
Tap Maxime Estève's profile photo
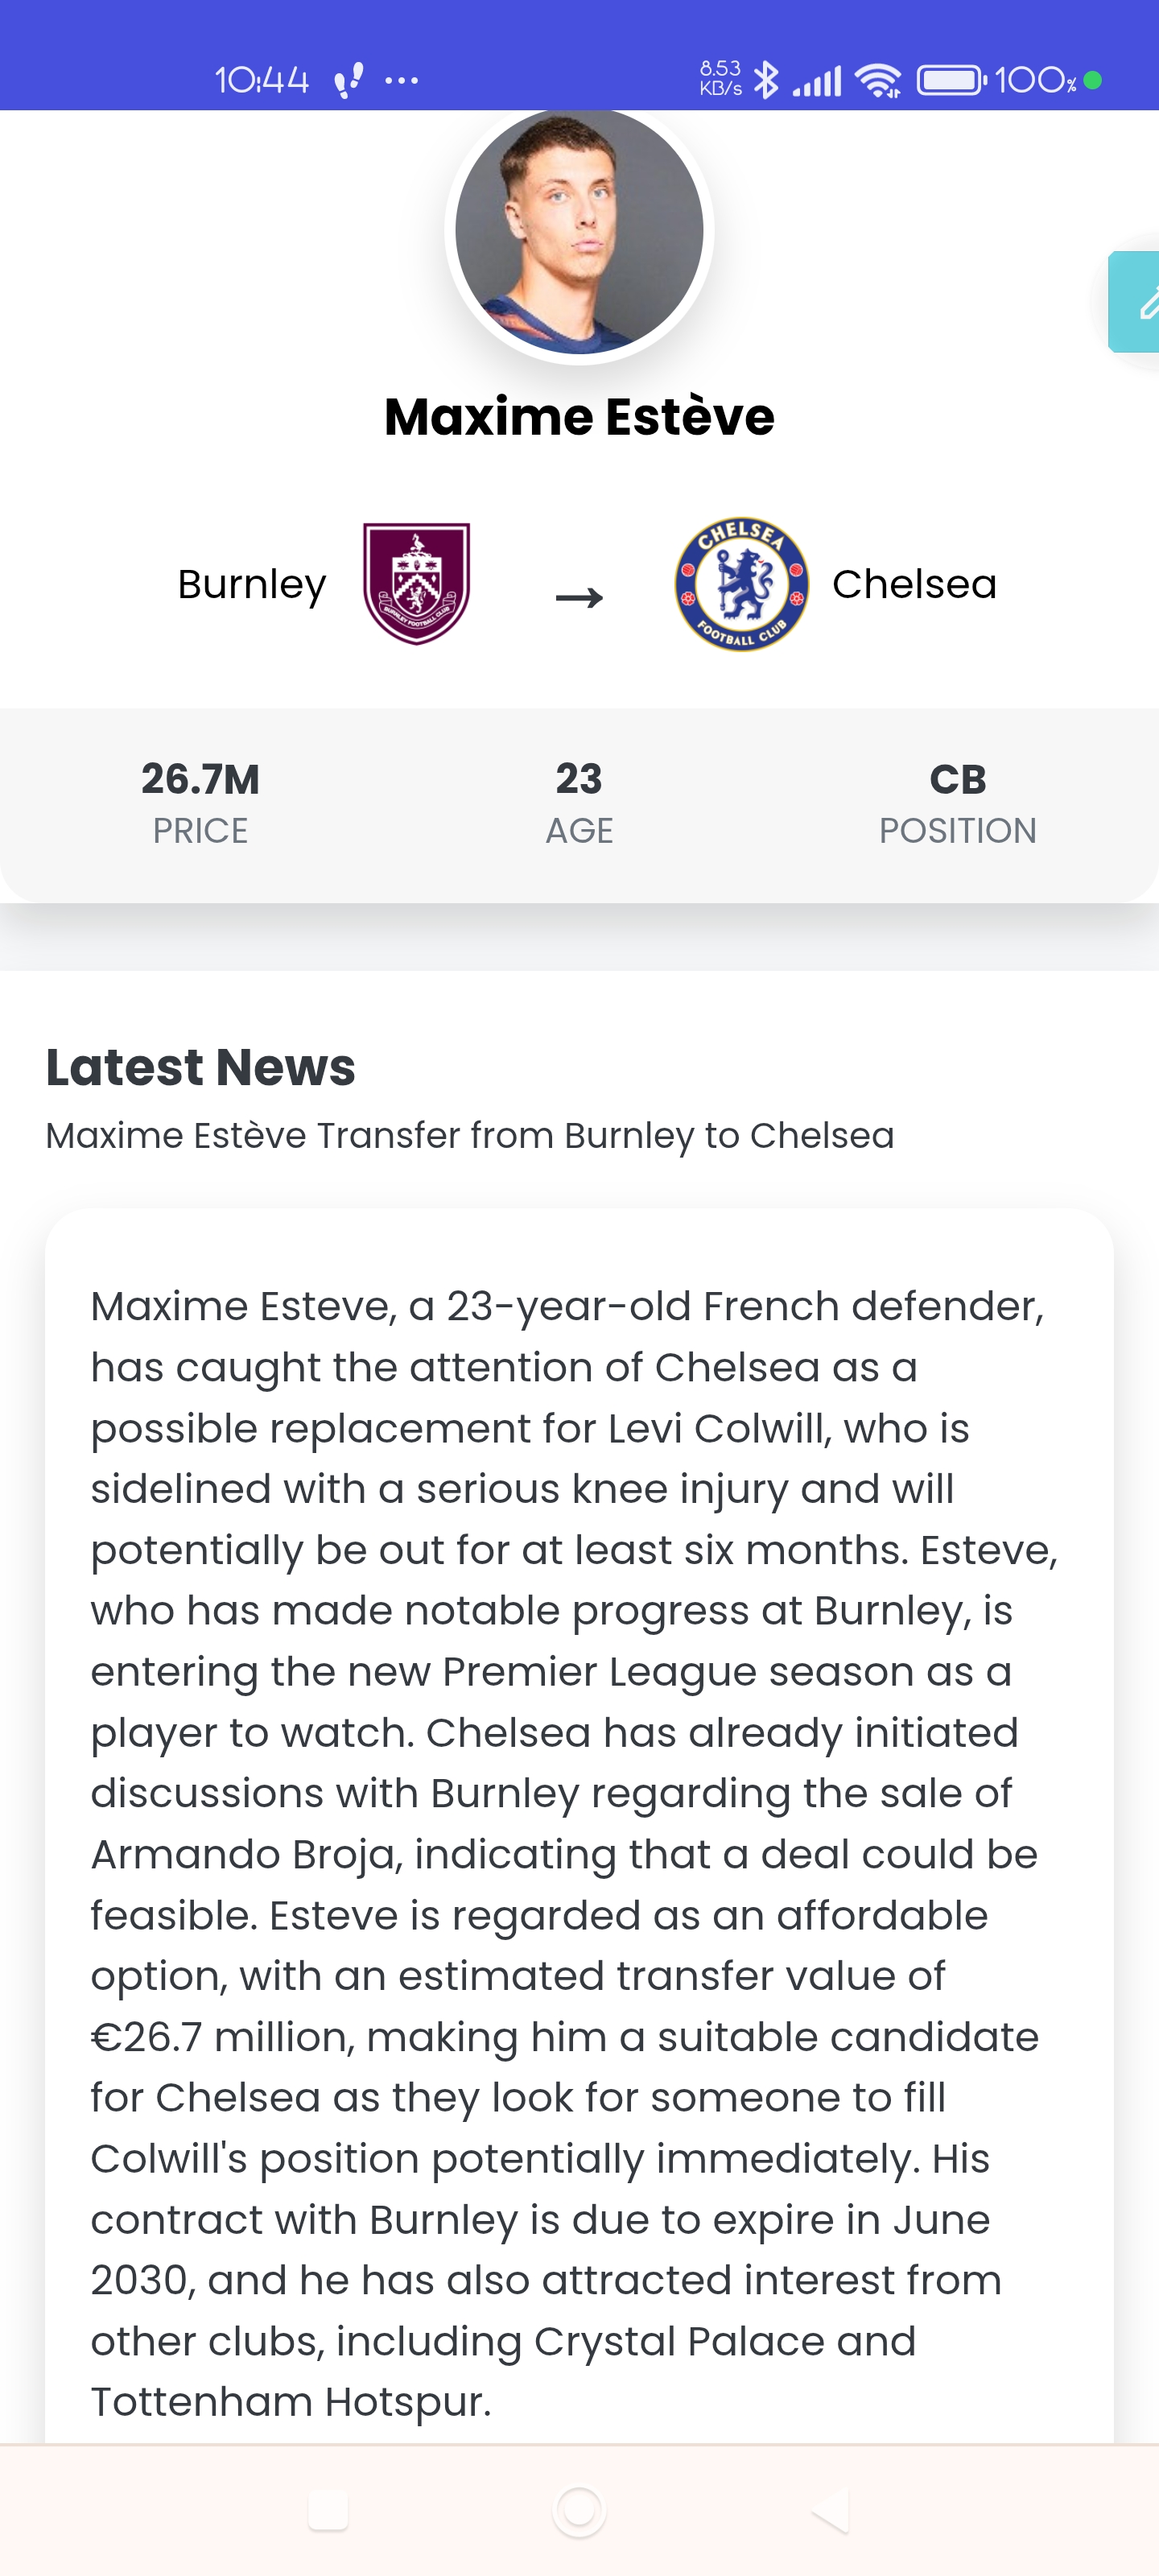click(579, 232)
